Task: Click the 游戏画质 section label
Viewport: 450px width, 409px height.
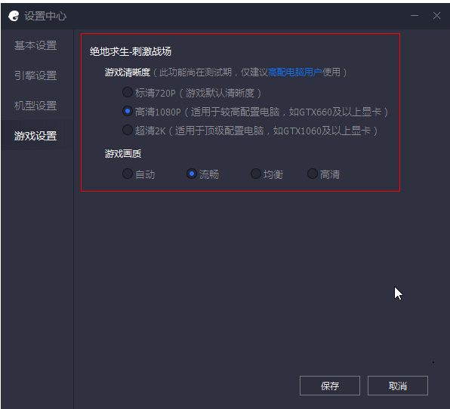Action: coord(123,154)
